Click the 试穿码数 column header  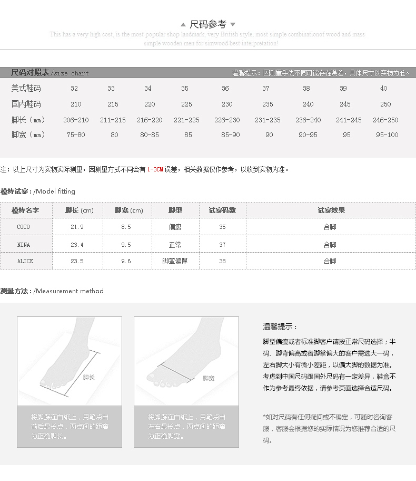pyautogui.click(x=222, y=210)
